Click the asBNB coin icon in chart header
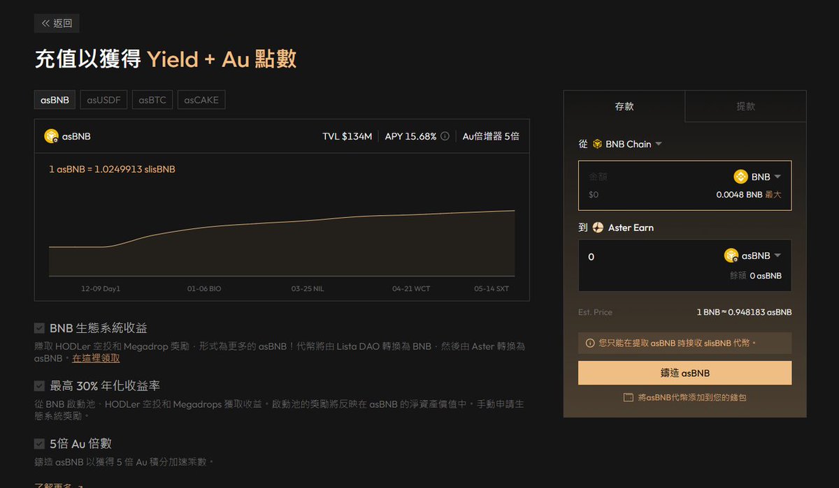Viewport: 839px width, 488px height. coord(51,136)
